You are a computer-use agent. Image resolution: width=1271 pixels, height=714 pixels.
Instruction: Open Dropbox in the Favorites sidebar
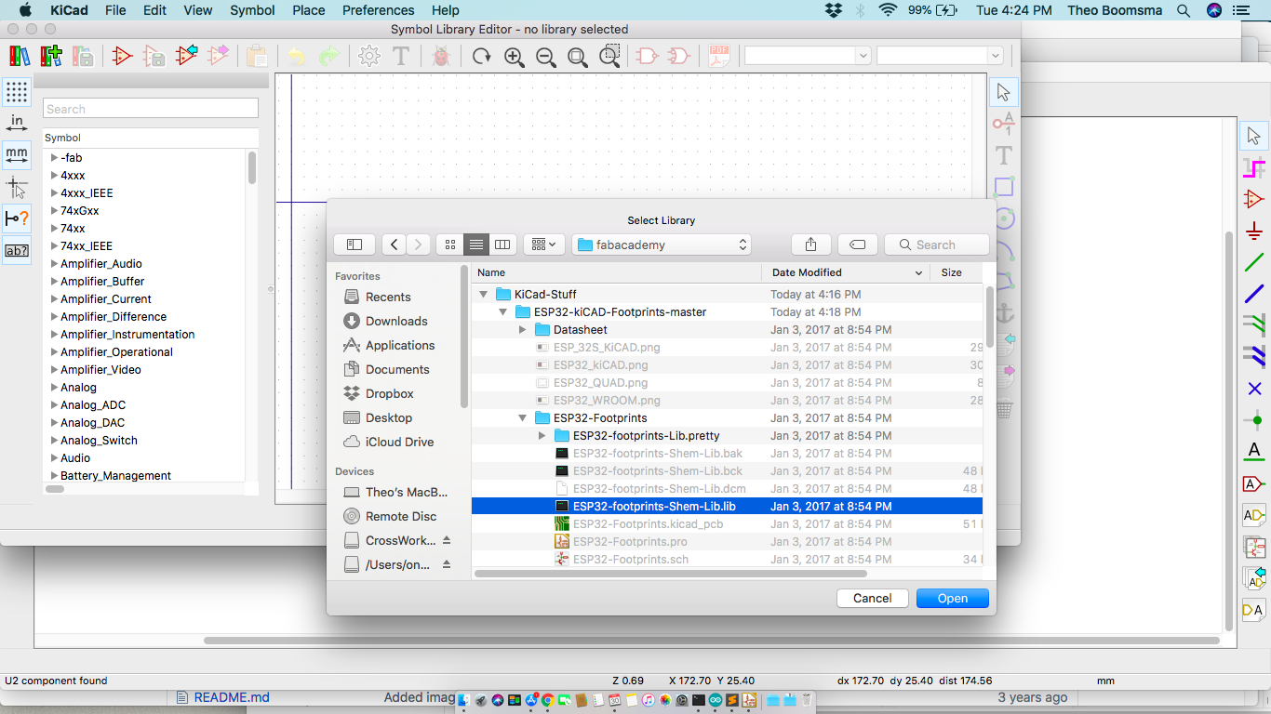389,394
